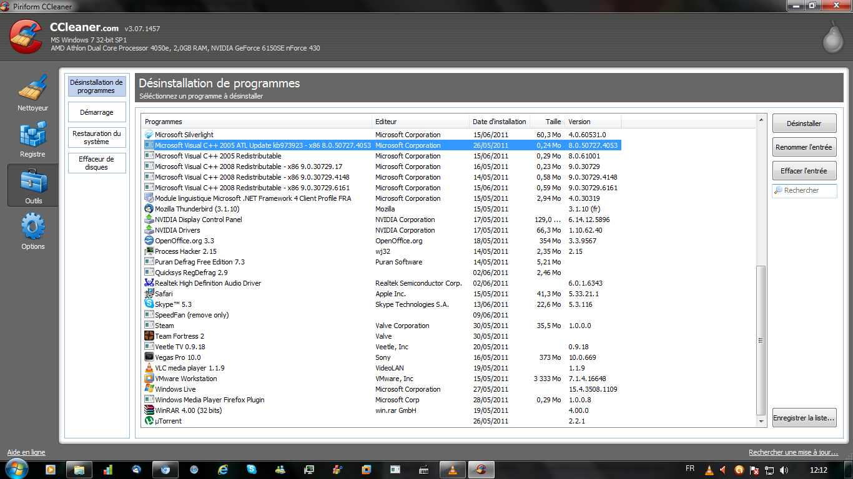Click the Renommer l'entrée button
The image size is (853, 479).
(804, 147)
